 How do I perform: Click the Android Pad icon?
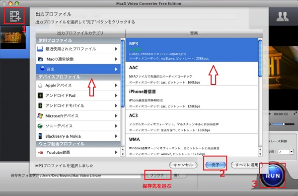tap(40, 96)
